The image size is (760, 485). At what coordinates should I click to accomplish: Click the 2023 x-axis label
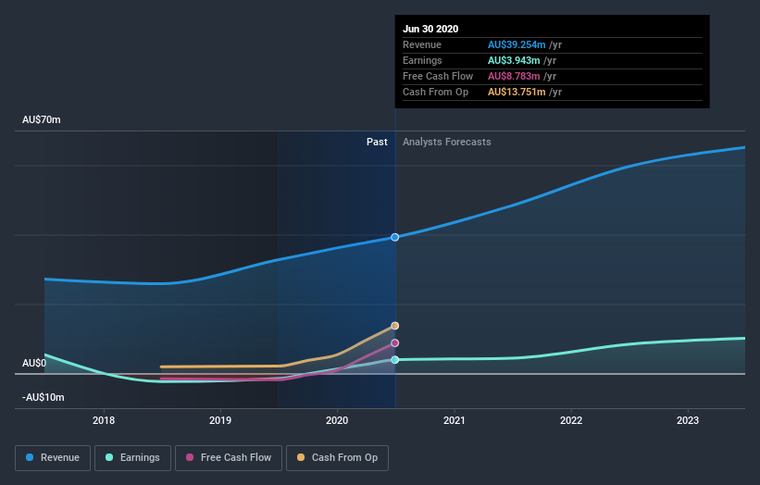(688, 420)
